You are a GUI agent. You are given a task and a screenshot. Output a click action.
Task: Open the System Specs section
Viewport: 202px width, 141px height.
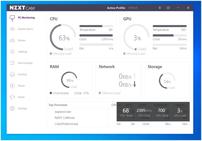tap(25, 29)
